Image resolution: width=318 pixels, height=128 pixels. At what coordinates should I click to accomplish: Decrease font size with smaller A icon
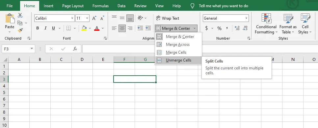pos(102,18)
